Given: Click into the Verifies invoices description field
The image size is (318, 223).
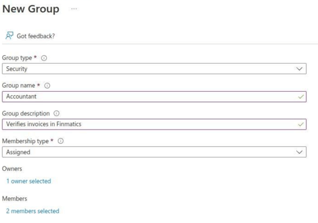Looking at the screenshot, I should click(x=154, y=125).
